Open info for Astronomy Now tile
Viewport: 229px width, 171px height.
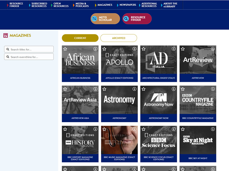pyautogui.click(x=174, y=89)
